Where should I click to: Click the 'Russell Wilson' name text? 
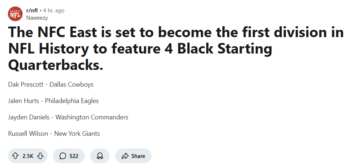[x=28, y=134]
